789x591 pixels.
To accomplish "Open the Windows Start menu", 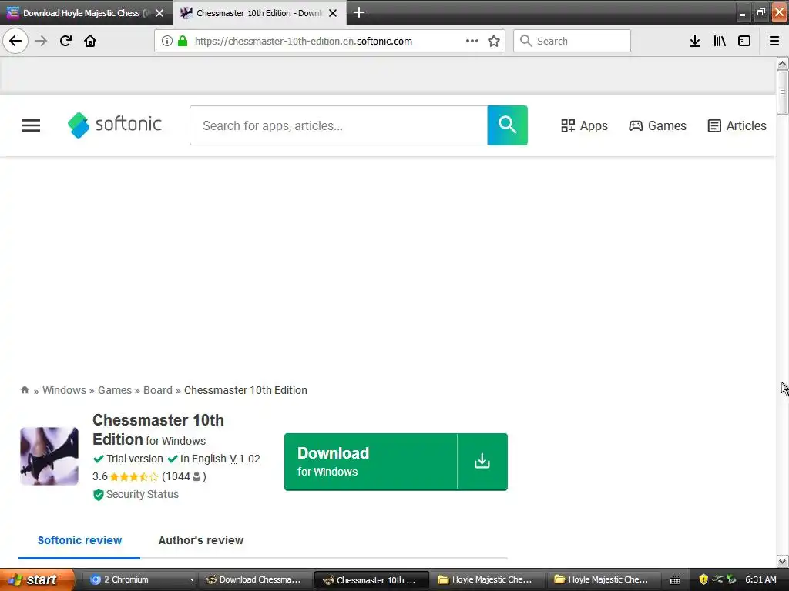I will [37, 579].
